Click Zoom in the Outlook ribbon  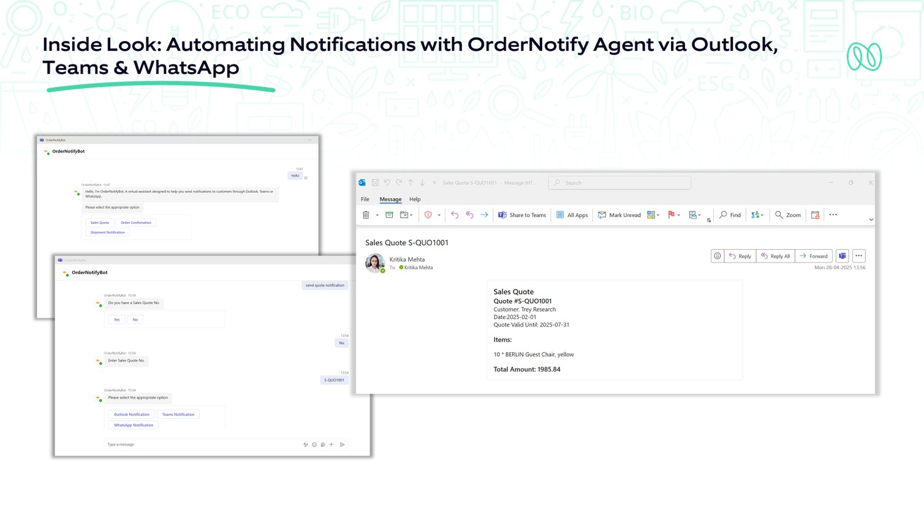click(788, 215)
